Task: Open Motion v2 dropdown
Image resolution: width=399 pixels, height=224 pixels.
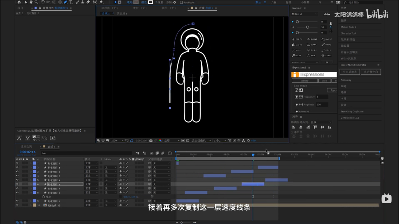Action: (304, 14)
